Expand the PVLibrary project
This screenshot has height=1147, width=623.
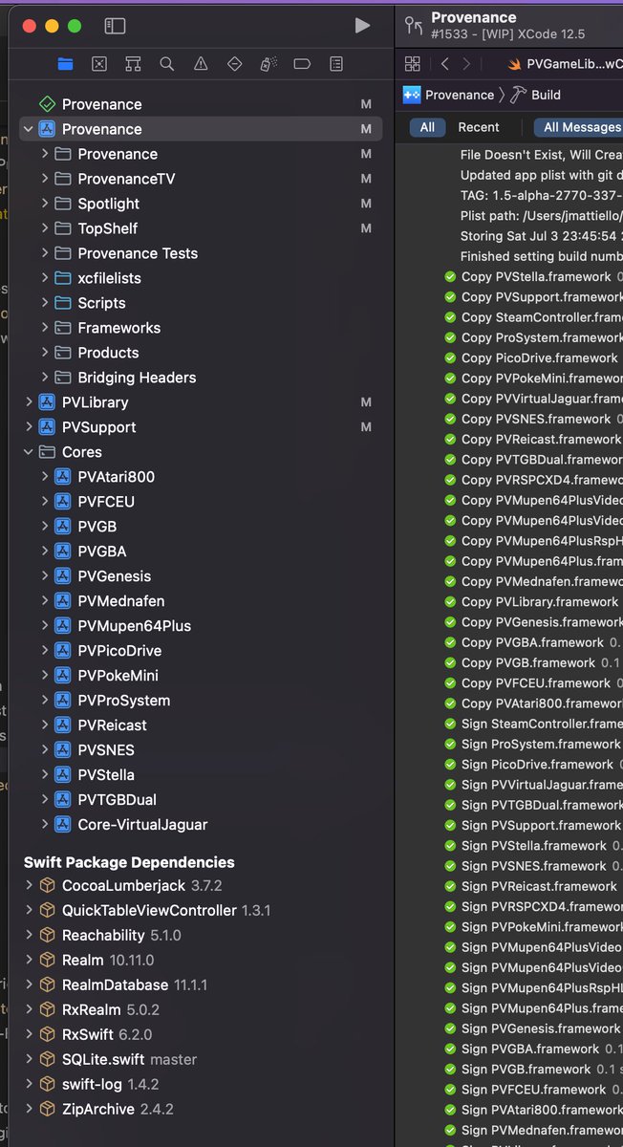coord(29,402)
